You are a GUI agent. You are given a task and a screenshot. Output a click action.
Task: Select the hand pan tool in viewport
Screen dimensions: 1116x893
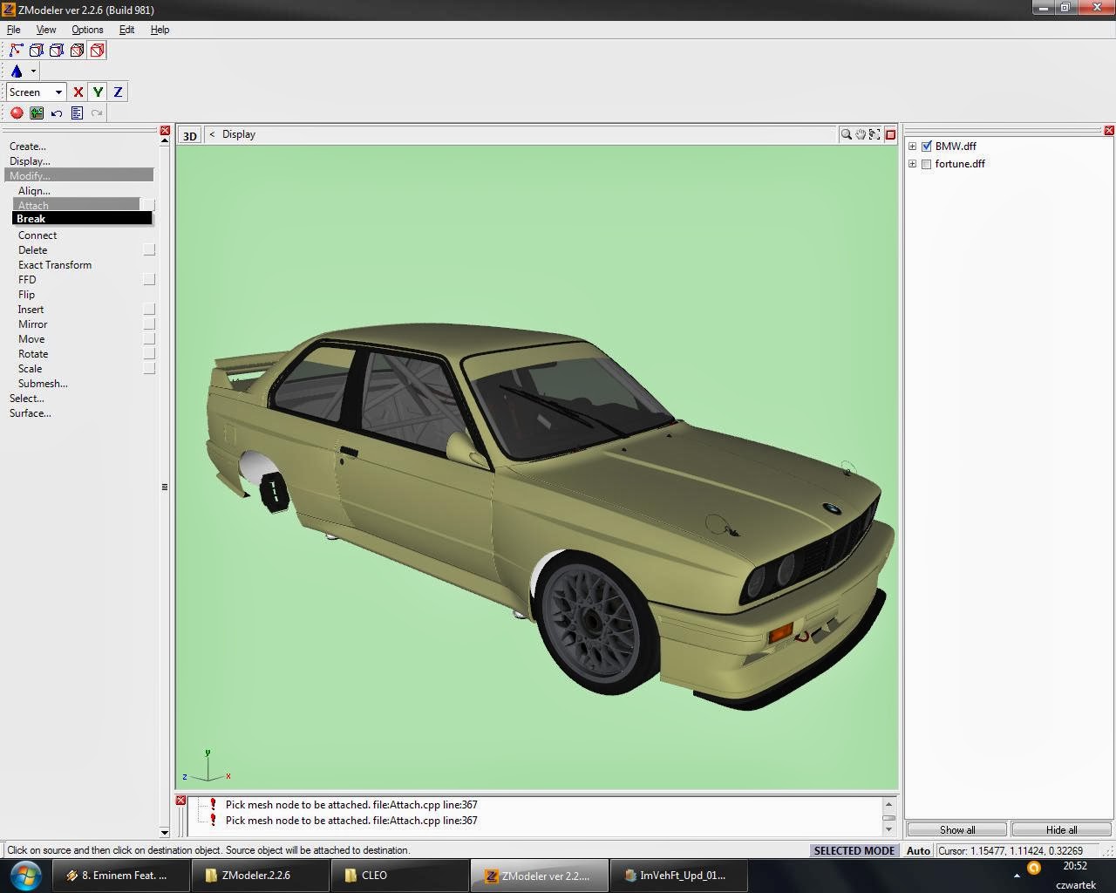point(861,134)
